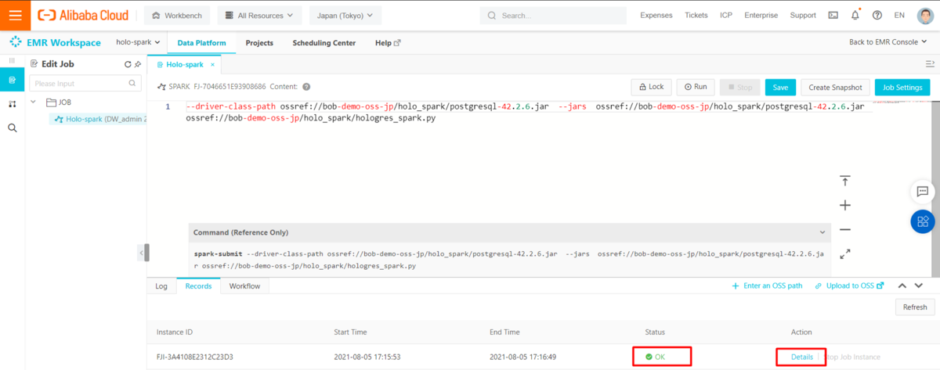940x370 pixels.
Task: Open the Help link in navigation
Action: point(388,43)
